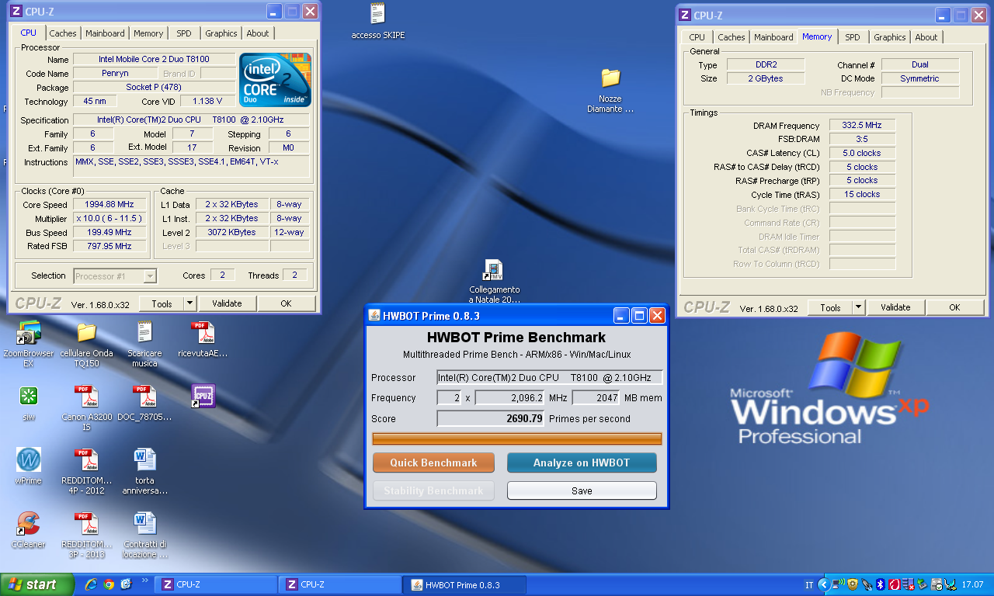Expand hidden tray icons with the arrow

click(x=825, y=584)
